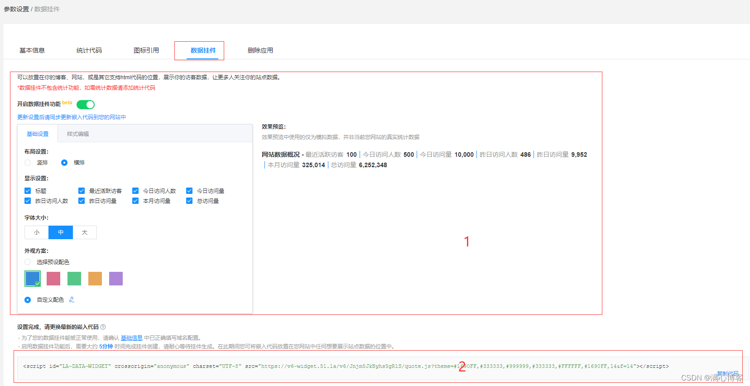Select the 选择预设配色 radio button

point(28,262)
